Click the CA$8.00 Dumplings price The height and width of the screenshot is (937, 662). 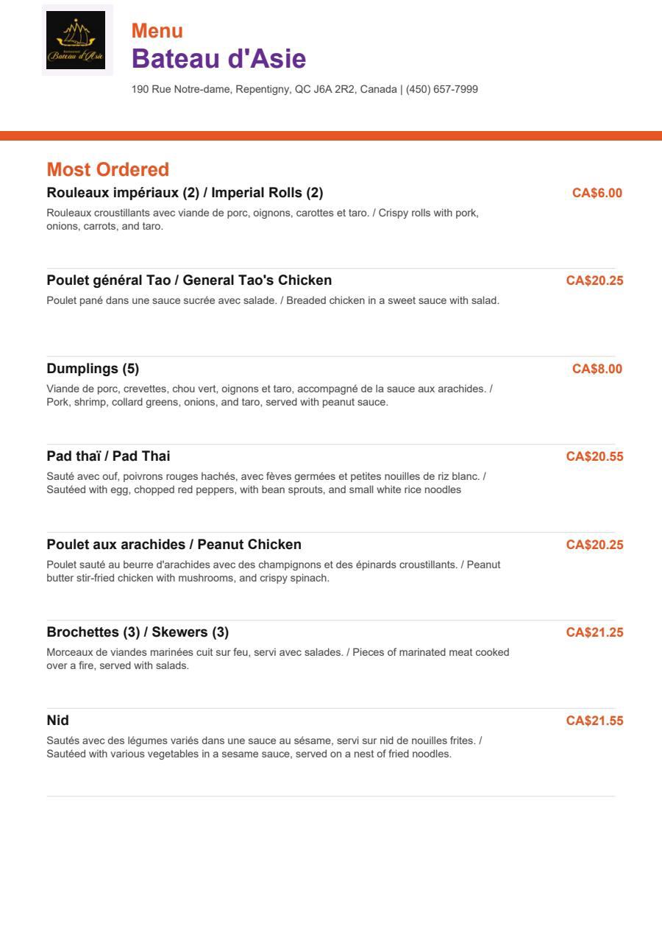597,369
